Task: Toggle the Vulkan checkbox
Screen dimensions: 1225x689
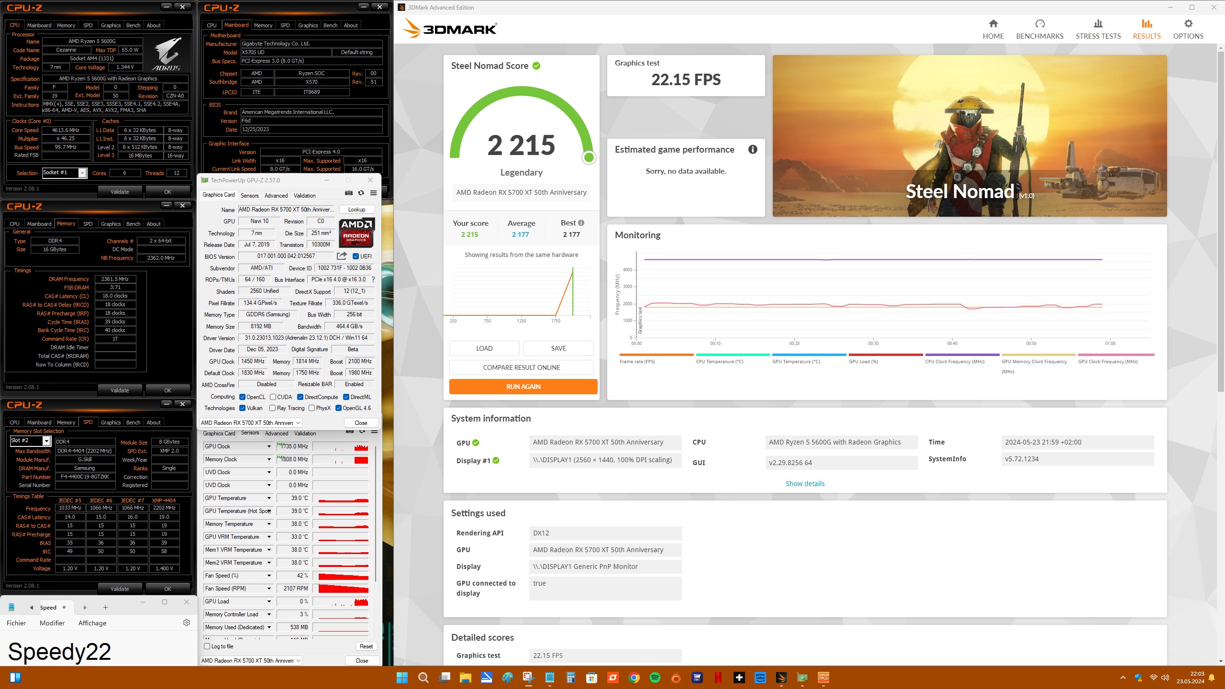Action: click(x=242, y=408)
